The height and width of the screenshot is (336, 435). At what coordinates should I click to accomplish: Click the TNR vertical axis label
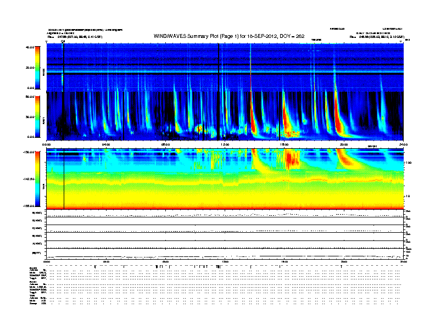click(43, 187)
